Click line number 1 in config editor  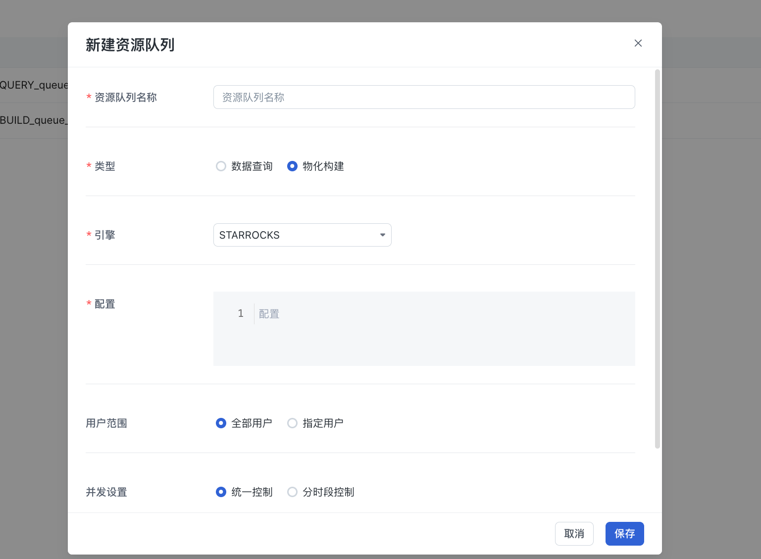[x=241, y=313]
